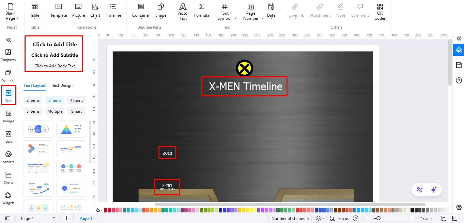Click to Add Subtitle preset

pyautogui.click(x=55, y=55)
